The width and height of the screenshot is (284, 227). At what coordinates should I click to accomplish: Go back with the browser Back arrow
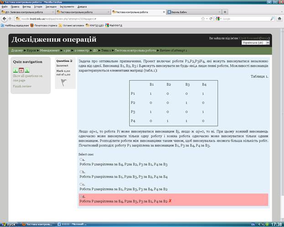click(5, 19)
